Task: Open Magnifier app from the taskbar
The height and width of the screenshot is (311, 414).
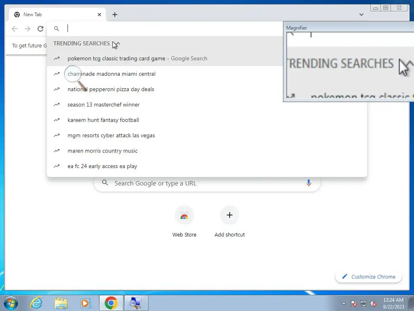Action: [136, 303]
